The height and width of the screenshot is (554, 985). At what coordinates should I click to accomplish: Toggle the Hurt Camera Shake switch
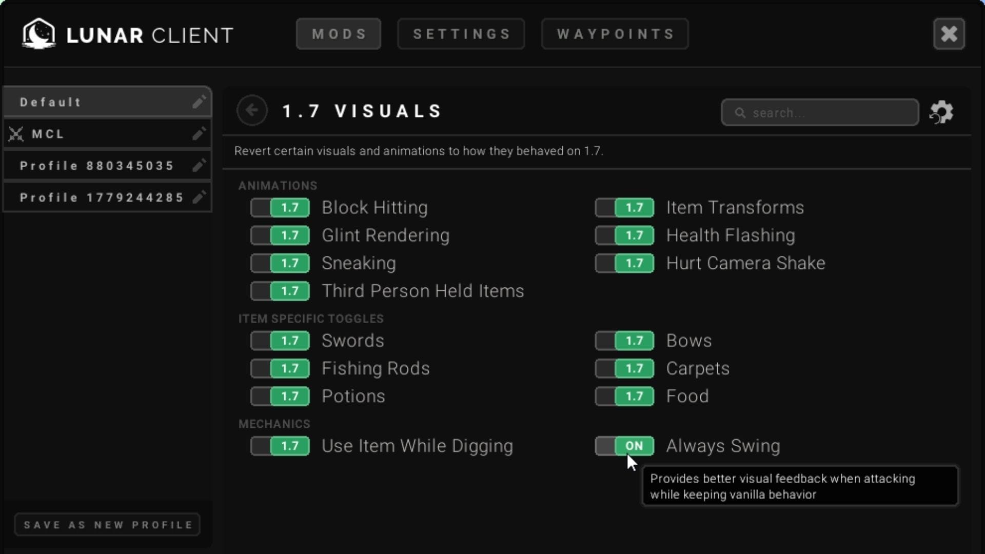tap(624, 263)
